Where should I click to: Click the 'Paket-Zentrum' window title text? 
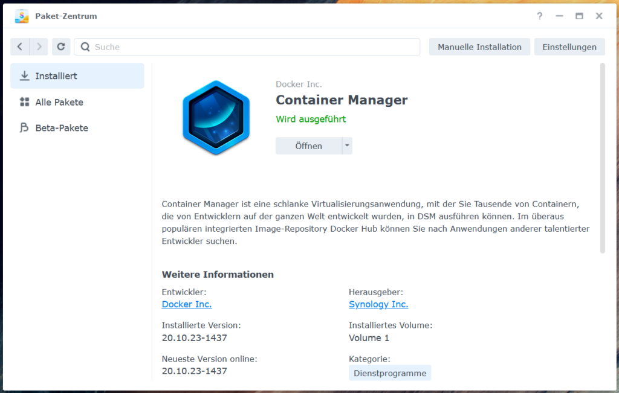[66, 16]
